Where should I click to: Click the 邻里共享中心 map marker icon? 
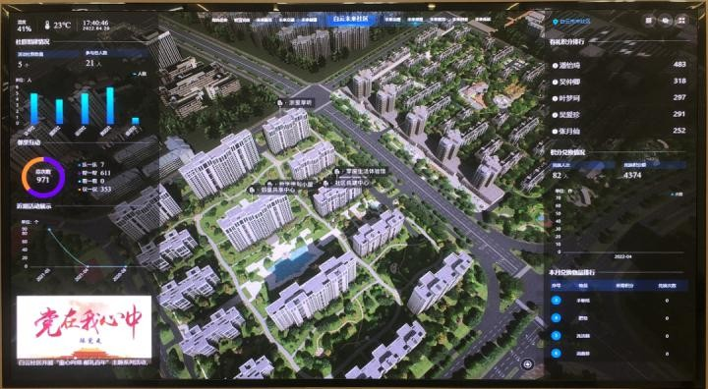[252, 190]
